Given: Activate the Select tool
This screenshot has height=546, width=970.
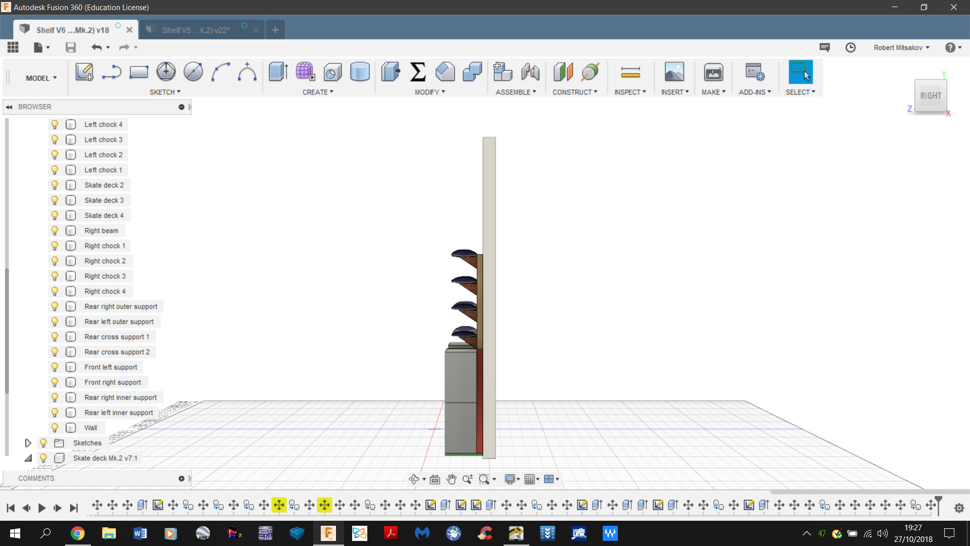Looking at the screenshot, I should click(801, 72).
